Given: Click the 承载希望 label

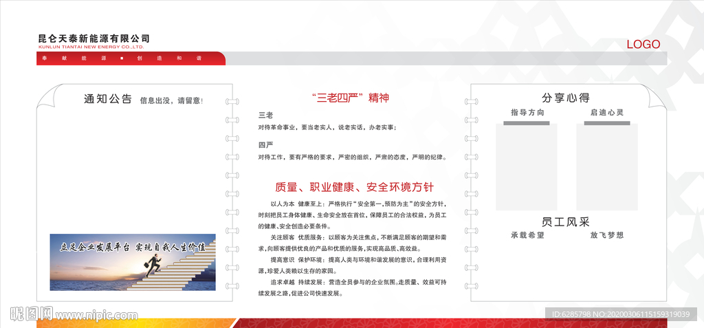Looking at the screenshot, I should pos(527,235).
